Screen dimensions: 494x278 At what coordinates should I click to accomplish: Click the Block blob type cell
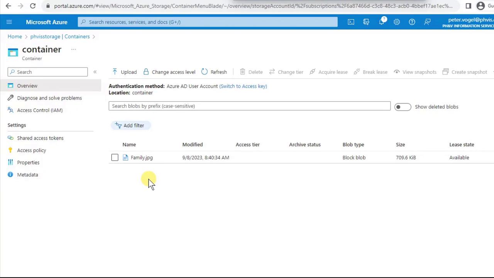click(354, 158)
